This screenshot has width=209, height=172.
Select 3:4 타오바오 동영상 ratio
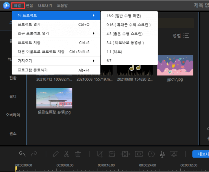coord(129,43)
